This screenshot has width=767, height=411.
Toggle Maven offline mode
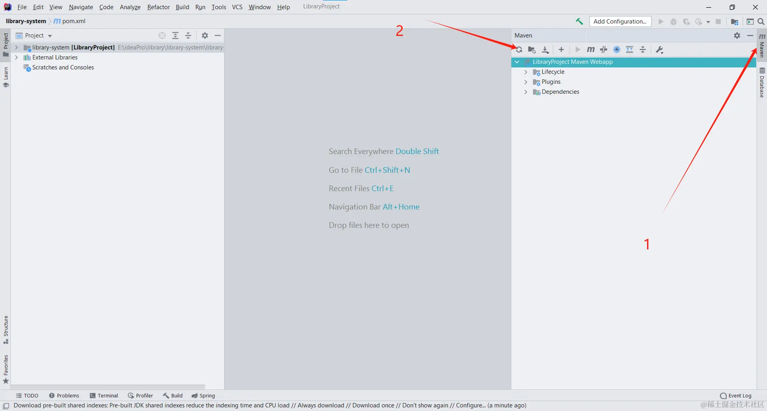tap(604, 49)
